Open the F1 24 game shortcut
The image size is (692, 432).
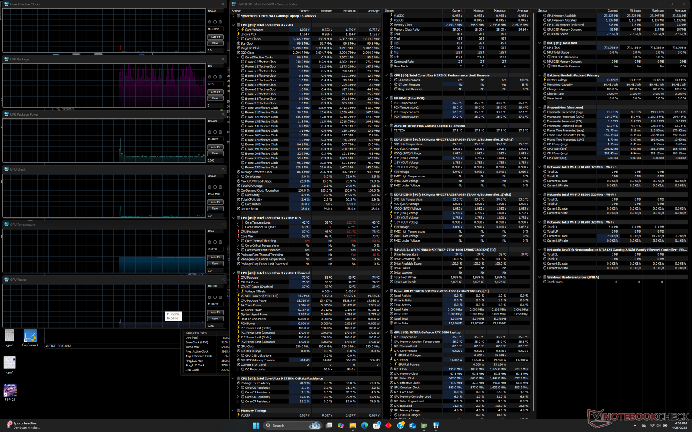point(10,391)
